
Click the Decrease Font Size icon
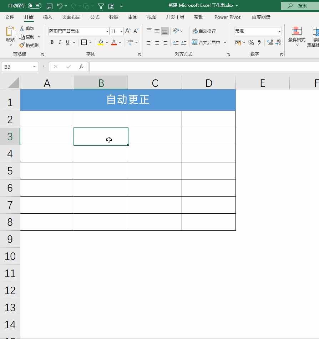(136, 31)
